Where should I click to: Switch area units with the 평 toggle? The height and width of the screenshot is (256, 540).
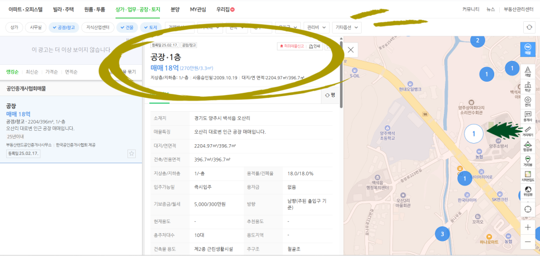point(330,96)
